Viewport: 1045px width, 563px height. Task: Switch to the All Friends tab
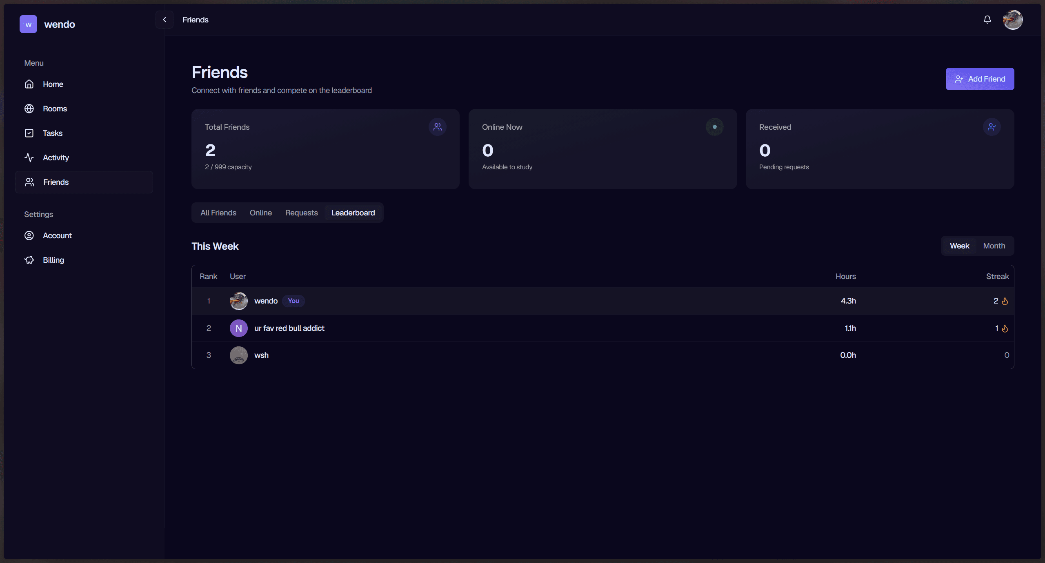pos(218,213)
